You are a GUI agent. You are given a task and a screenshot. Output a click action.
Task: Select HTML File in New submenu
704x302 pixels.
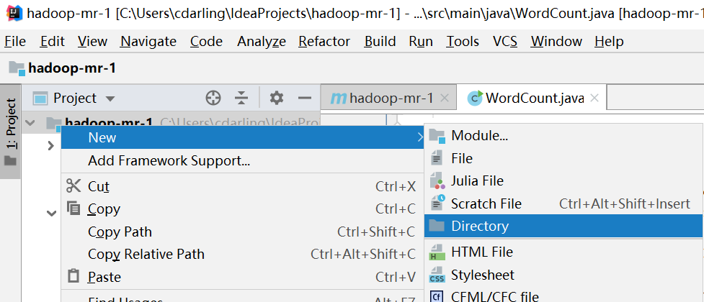(x=564, y=252)
